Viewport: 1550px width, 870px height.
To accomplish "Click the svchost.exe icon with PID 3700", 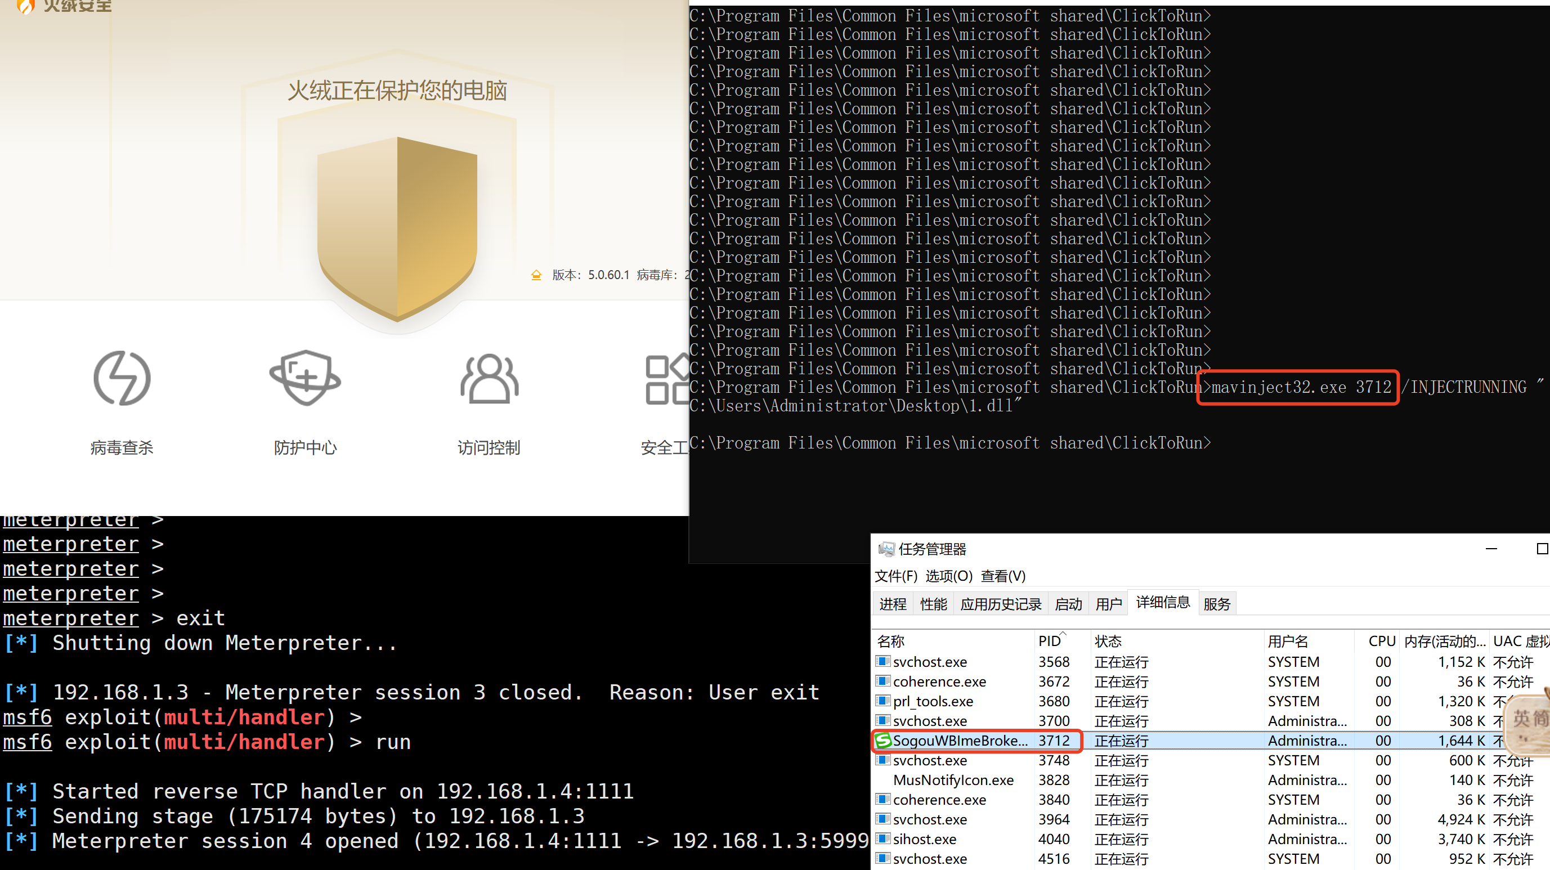I will 882,720.
